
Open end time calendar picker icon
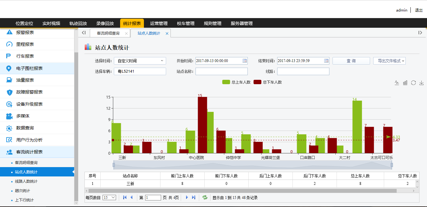[x=326, y=61]
